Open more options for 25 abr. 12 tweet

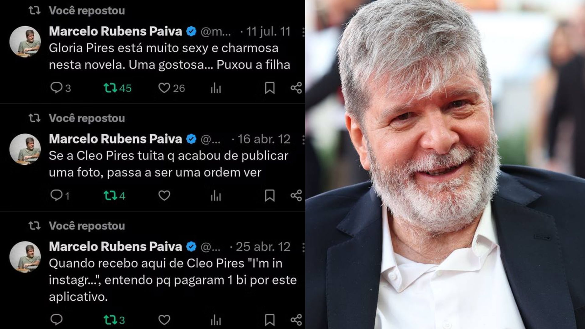(303, 247)
